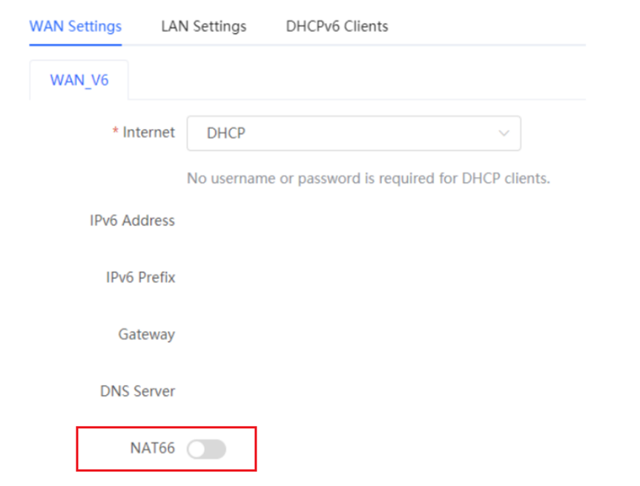Click the white knob of NAT66 switch
Image resolution: width=640 pixels, height=486 pixels.
pyautogui.click(x=197, y=449)
